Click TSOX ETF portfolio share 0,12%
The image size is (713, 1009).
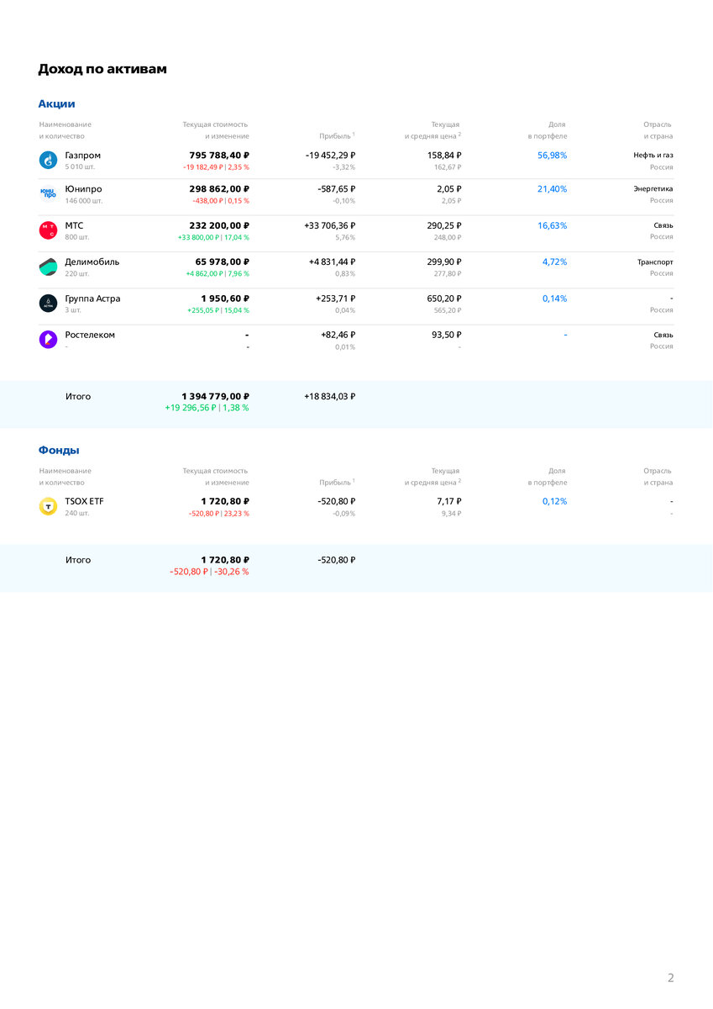[x=554, y=501]
